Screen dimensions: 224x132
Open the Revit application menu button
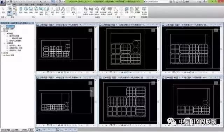(2, 2)
